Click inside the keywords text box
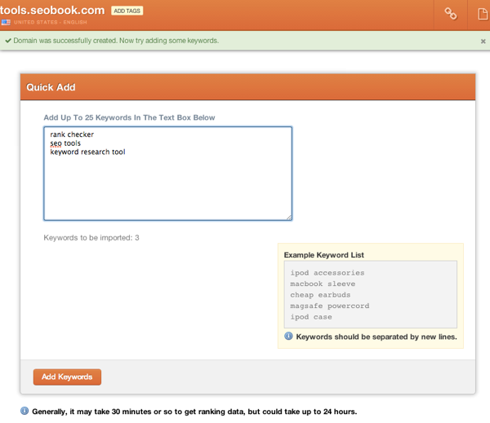490x423 pixels. (167, 174)
